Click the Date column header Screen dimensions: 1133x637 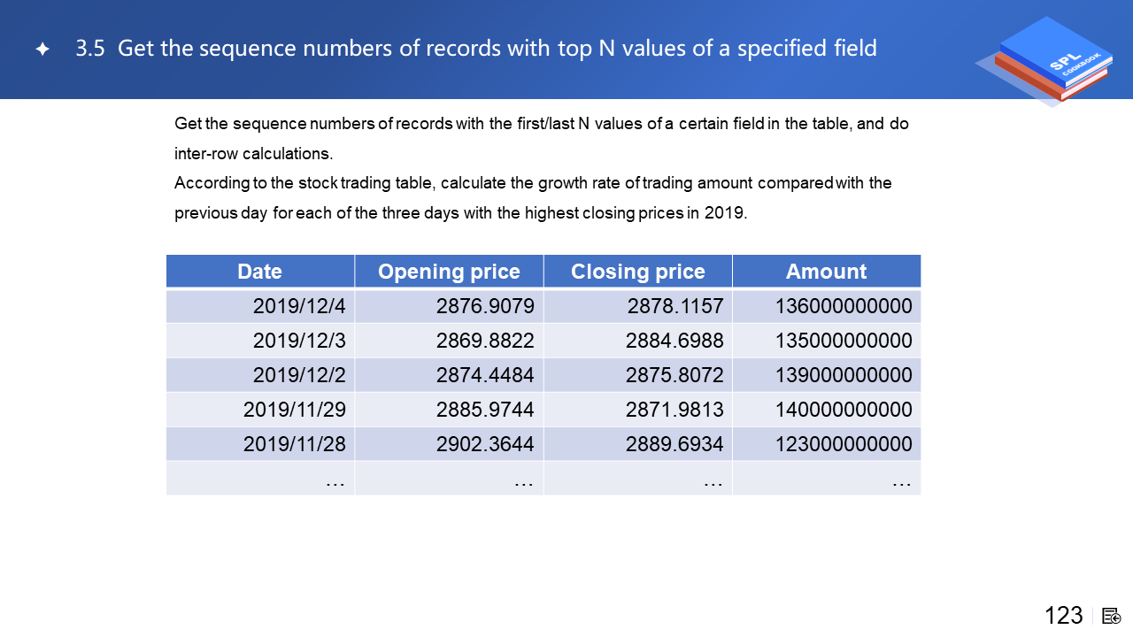pos(259,272)
